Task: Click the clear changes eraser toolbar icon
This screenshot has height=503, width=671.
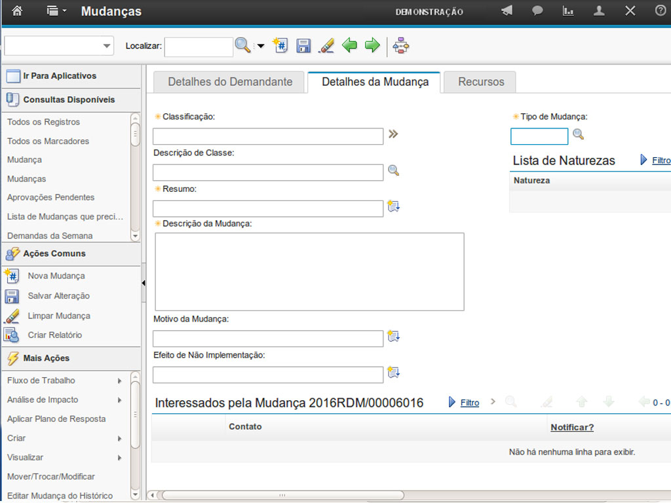Action: 326,45
